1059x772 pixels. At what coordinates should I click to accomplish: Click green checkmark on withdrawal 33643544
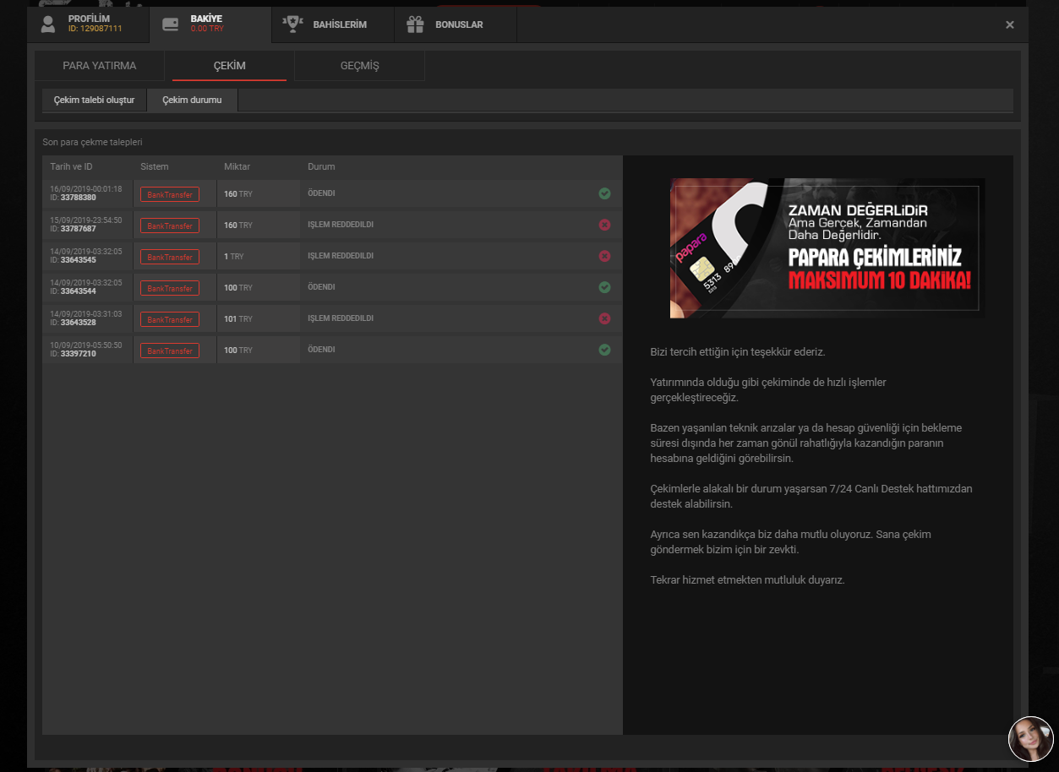pos(604,287)
